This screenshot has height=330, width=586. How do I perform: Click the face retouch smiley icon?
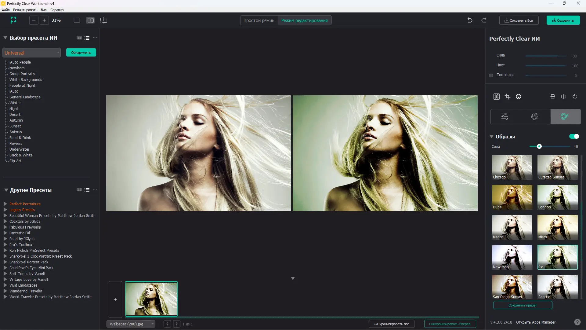519,97
